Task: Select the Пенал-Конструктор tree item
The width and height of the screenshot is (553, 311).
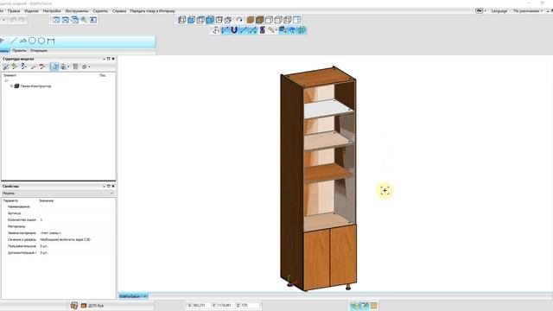Action: (35, 86)
